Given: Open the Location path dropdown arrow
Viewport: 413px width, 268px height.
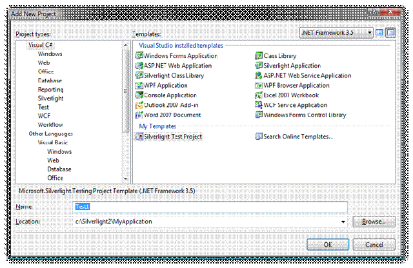Looking at the screenshot, I should click(x=343, y=222).
